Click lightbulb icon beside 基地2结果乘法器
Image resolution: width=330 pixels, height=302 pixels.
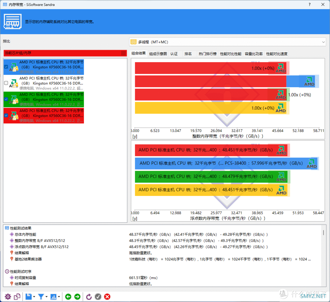click(x=12, y=259)
